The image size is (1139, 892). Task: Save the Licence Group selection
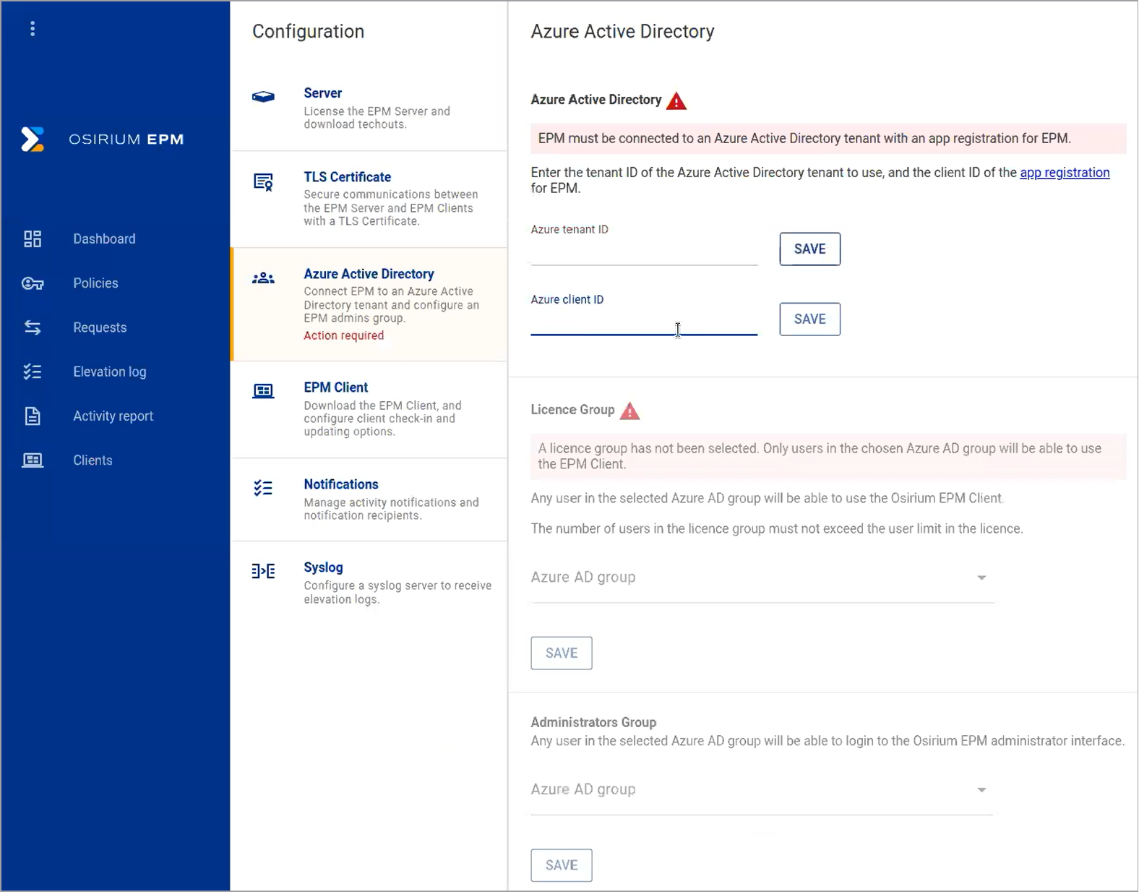click(x=562, y=653)
